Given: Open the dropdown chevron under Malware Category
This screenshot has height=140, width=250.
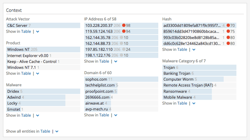Looking at the screenshot, I should click(194, 103).
